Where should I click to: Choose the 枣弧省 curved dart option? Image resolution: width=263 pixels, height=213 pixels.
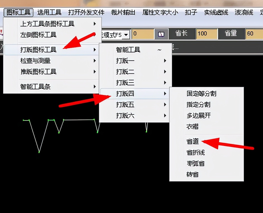click(x=195, y=163)
